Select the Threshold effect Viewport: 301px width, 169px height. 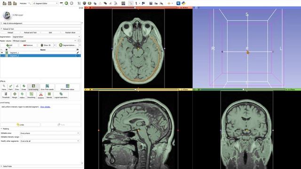tap(6, 95)
